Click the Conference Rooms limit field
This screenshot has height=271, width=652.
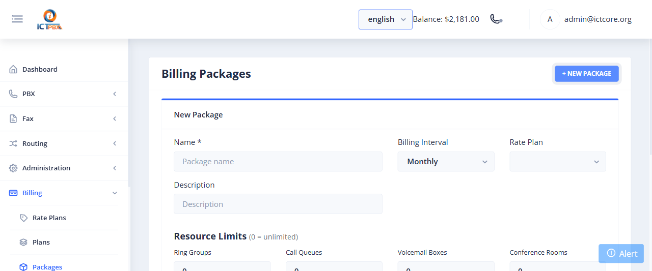(x=558, y=266)
